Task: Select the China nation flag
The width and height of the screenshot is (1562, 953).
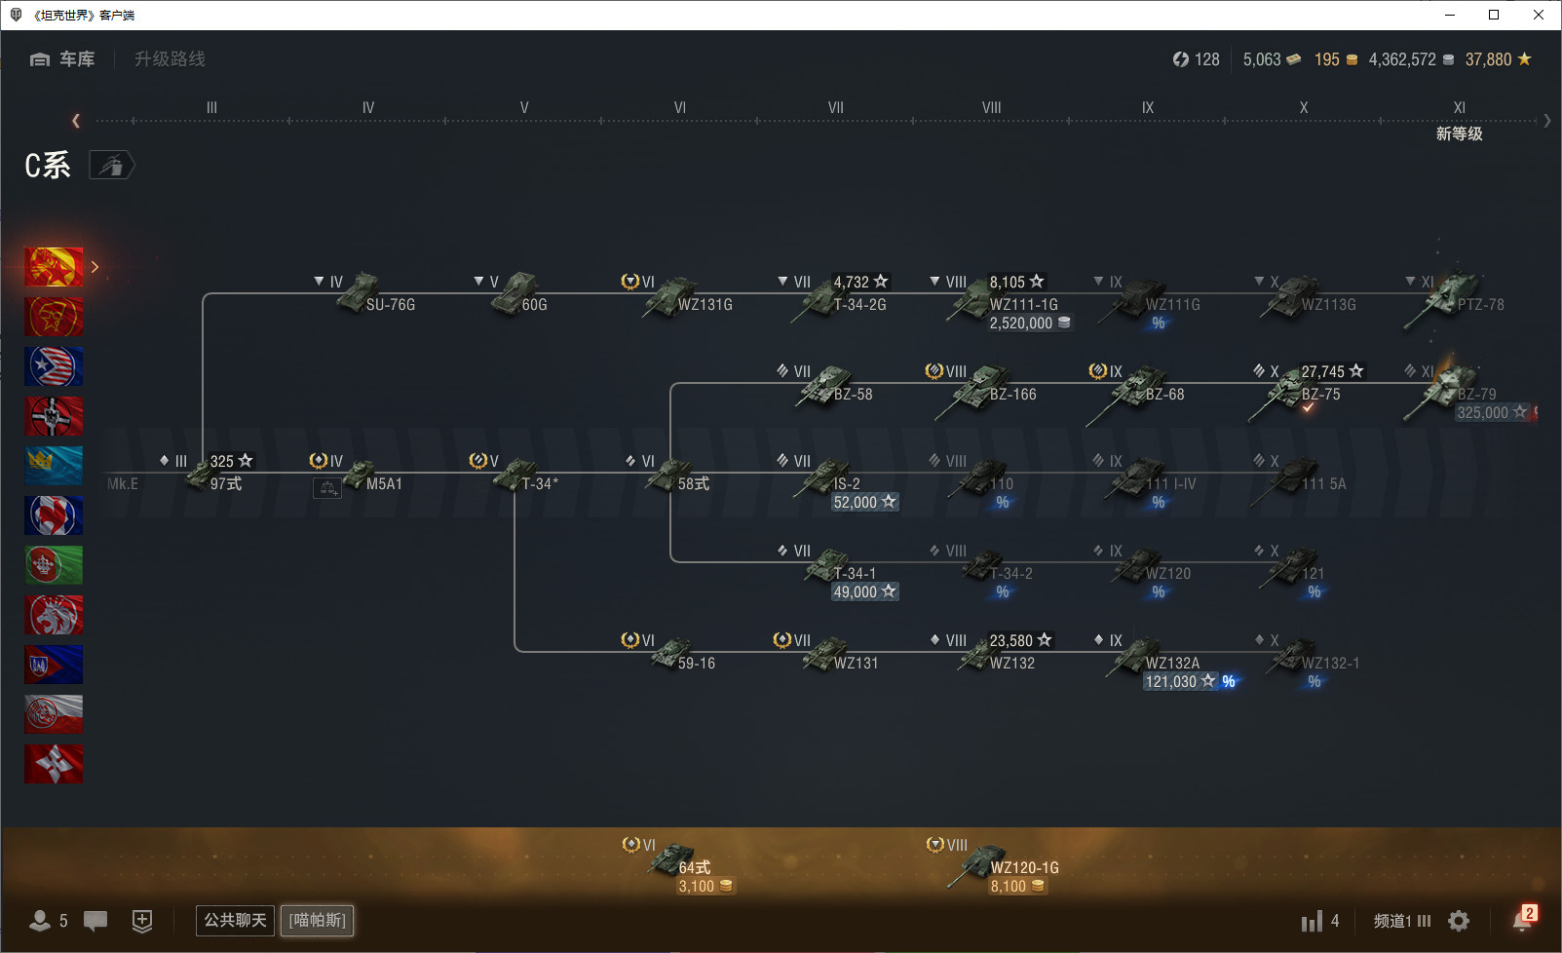Action: (x=54, y=267)
